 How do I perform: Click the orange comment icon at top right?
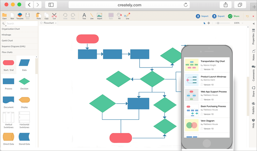247,16
